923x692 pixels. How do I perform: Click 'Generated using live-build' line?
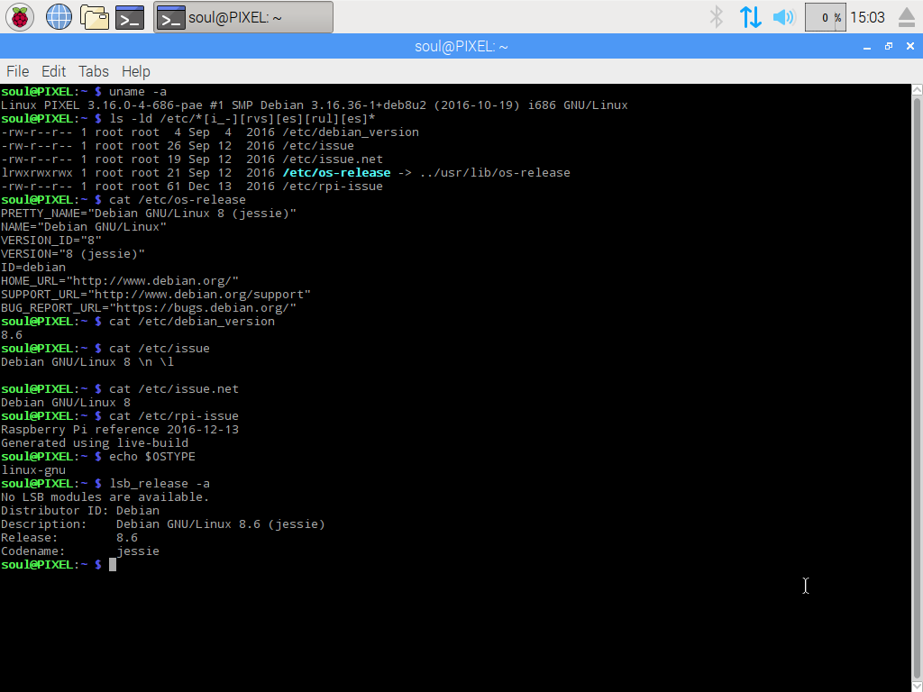tap(94, 442)
